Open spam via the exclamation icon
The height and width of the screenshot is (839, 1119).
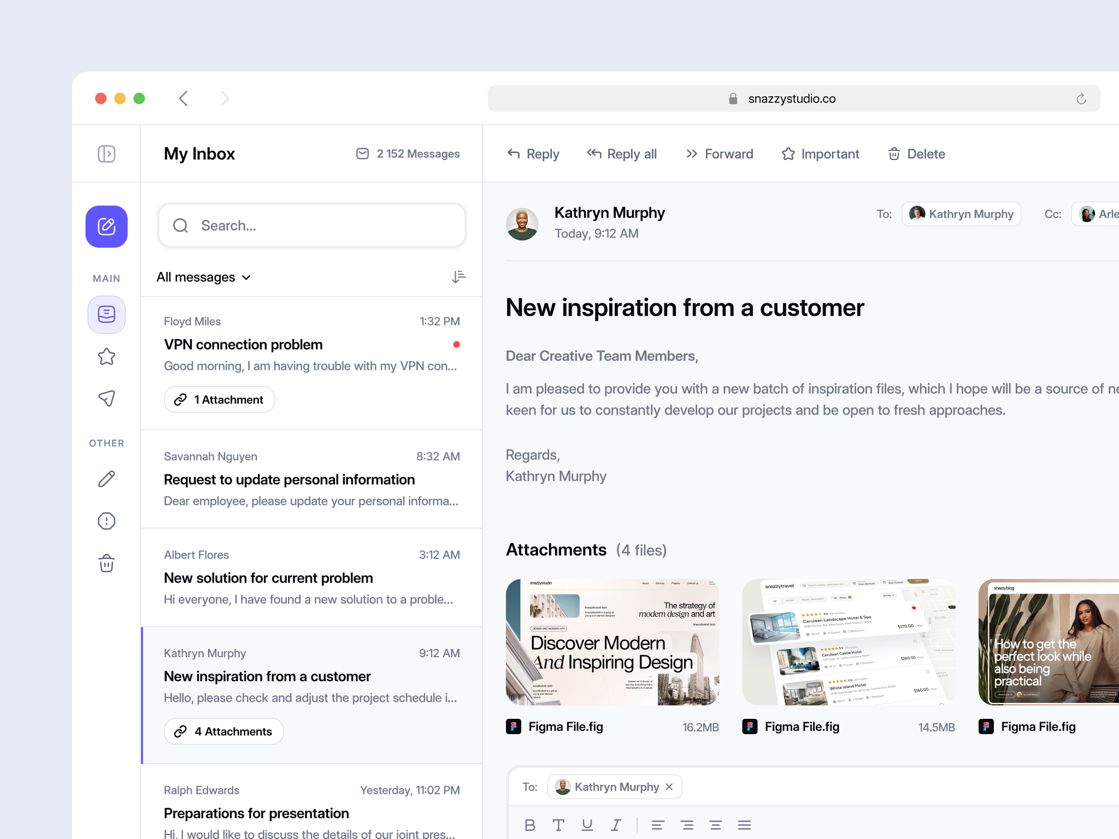106,521
